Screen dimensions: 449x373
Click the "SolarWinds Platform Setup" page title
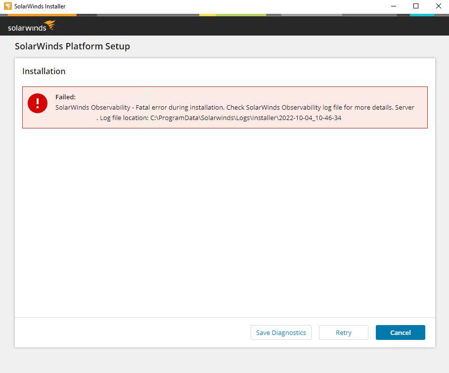[72, 46]
